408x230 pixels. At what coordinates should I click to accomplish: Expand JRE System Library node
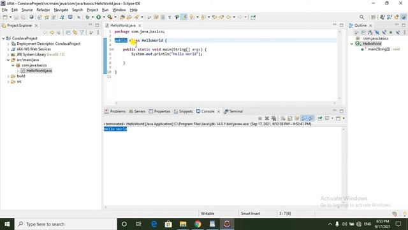point(8,55)
